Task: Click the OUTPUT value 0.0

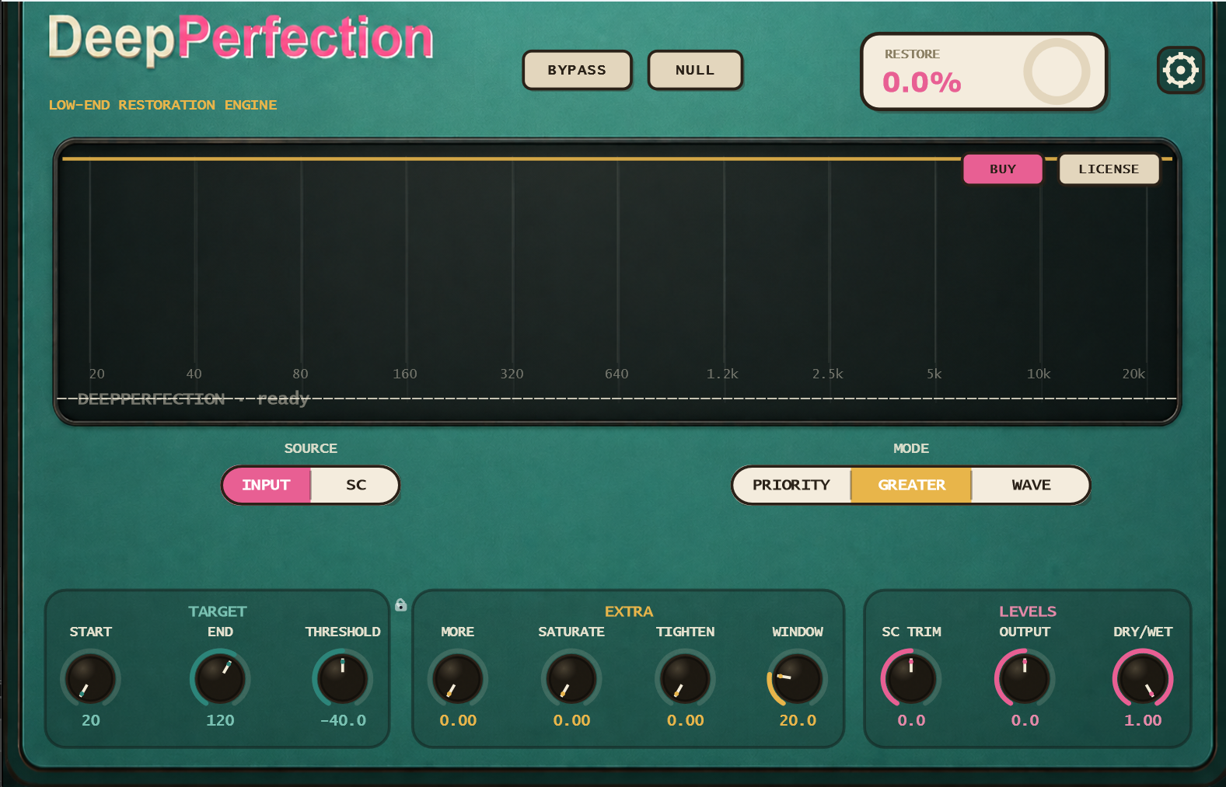Action: [x=1025, y=720]
